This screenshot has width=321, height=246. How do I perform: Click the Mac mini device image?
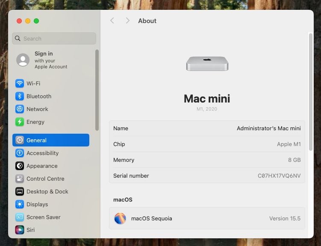click(207, 64)
